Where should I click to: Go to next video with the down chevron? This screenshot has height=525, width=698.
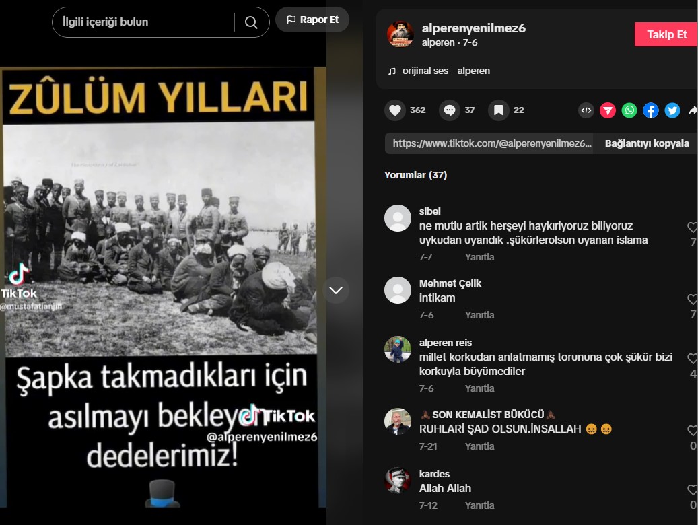click(x=336, y=290)
